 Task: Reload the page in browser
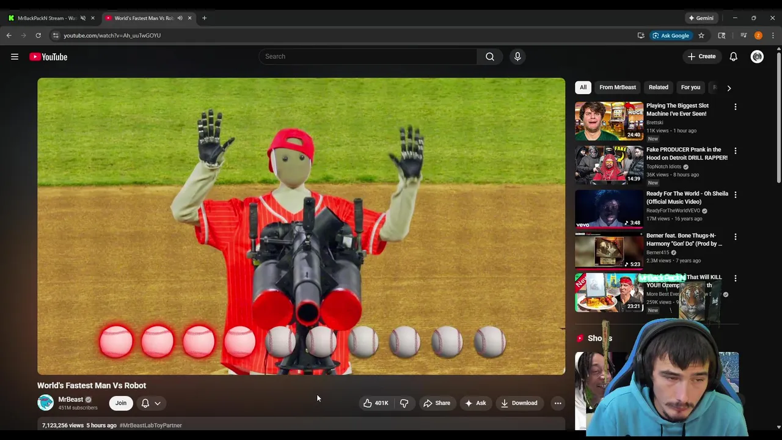38,35
